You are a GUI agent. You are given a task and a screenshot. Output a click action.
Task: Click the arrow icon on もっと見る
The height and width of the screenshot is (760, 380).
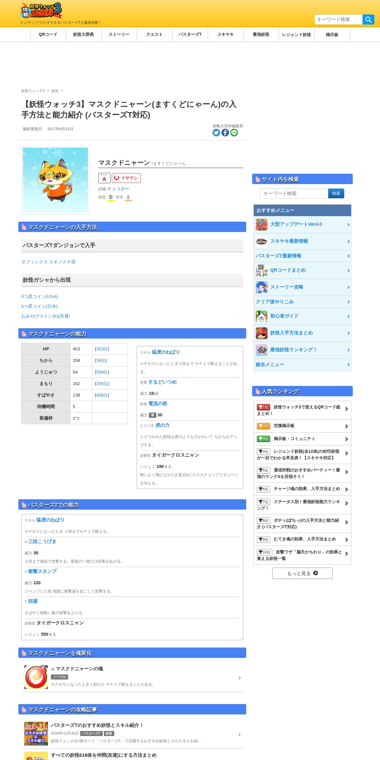tap(315, 573)
